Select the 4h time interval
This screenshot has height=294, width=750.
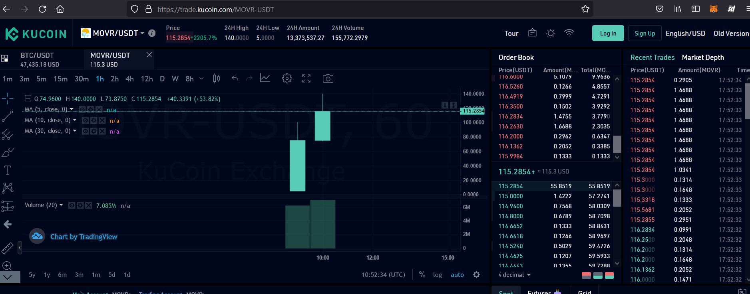[129, 79]
